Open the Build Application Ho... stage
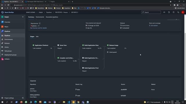 point(91,58)
